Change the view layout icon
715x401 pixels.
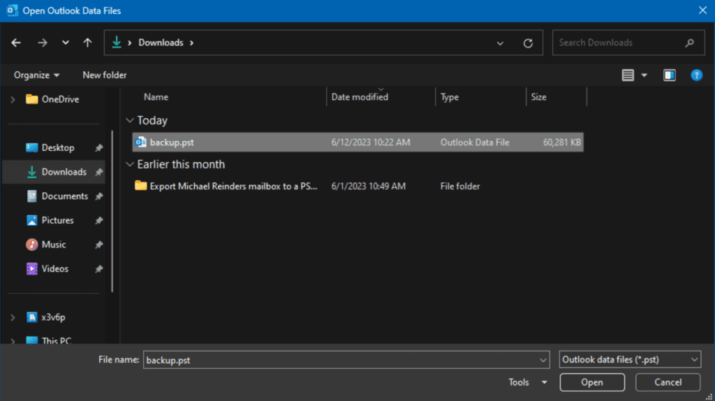click(x=628, y=75)
